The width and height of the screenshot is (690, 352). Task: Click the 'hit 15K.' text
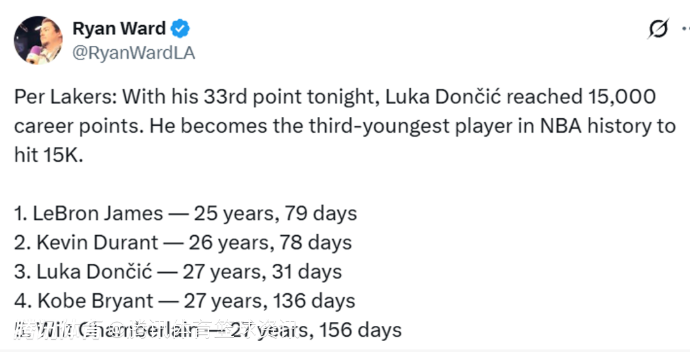click(x=49, y=155)
